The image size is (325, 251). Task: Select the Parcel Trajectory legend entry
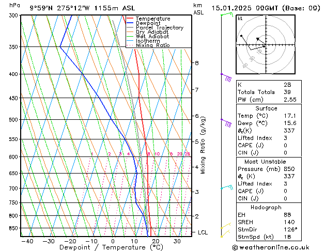pyautogui.click(x=160, y=27)
